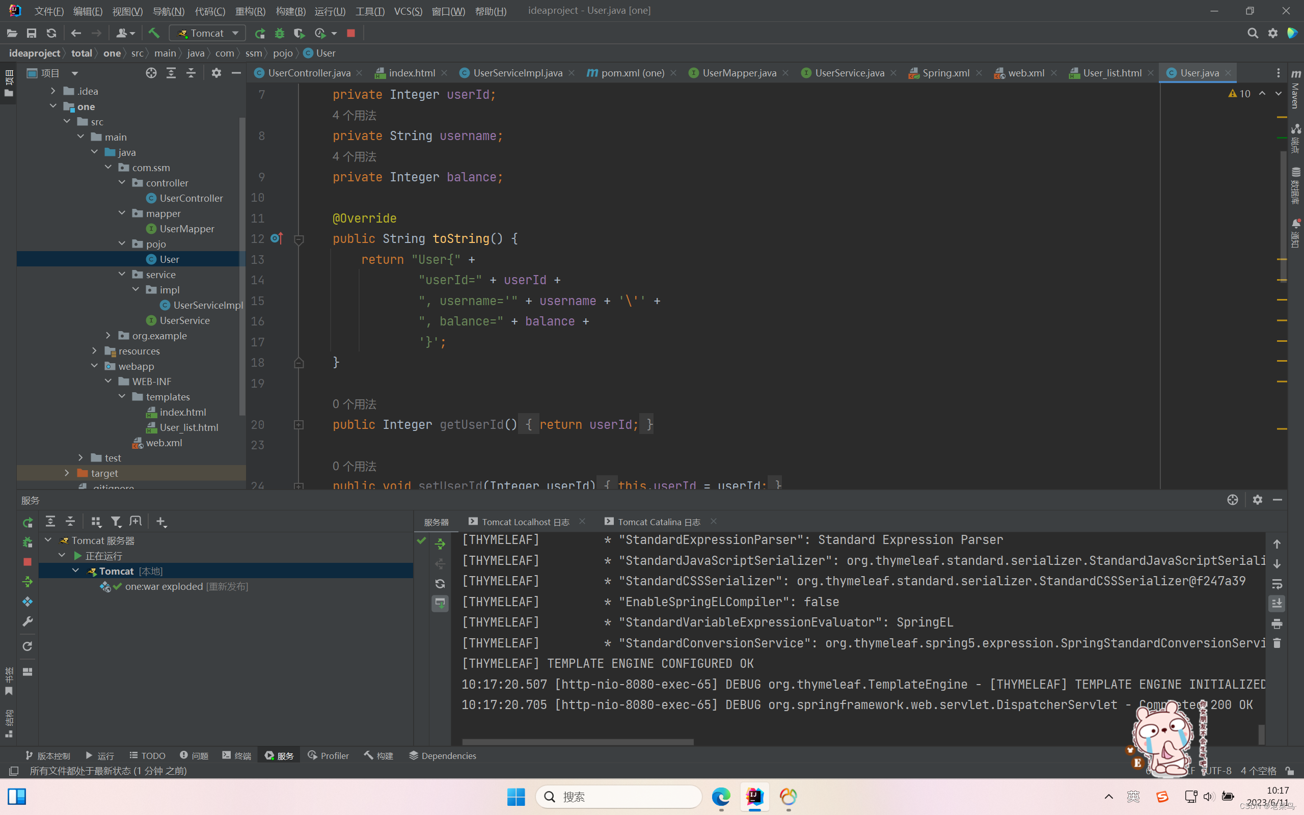Screen dimensions: 1304x815
Task: Open the TODO tool window
Action: pyautogui.click(x=148, y=756)
